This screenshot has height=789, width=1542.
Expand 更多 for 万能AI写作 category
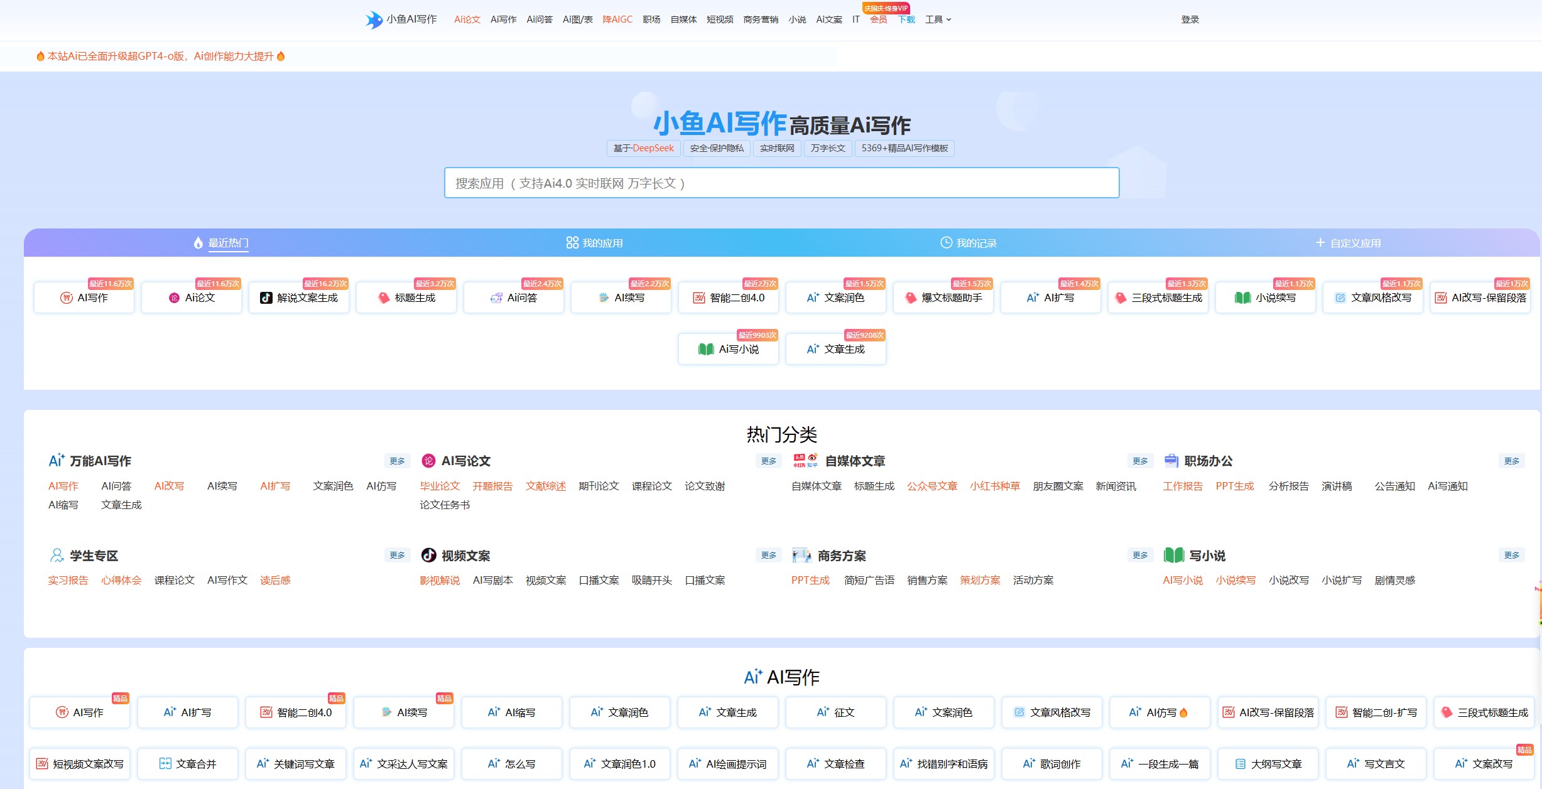(x=397, y=461)
